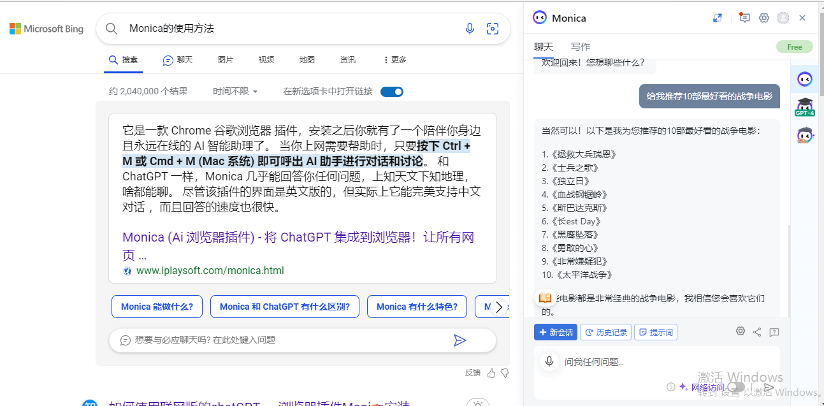
Task: Select Monica bot in right sidebar
Action: pyautogui.click(x=805, y=80)
